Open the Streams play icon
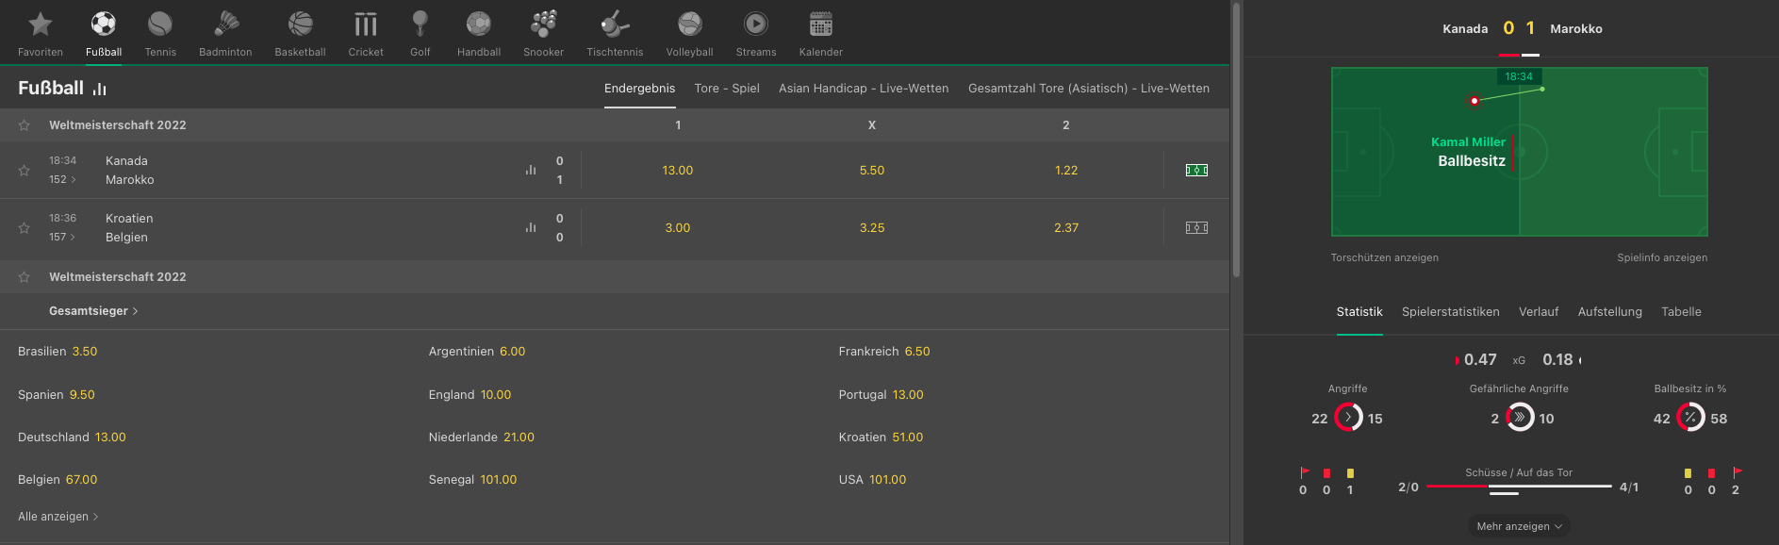The height and width of the screenshot is (545, 1779). [x=756, y=24]
